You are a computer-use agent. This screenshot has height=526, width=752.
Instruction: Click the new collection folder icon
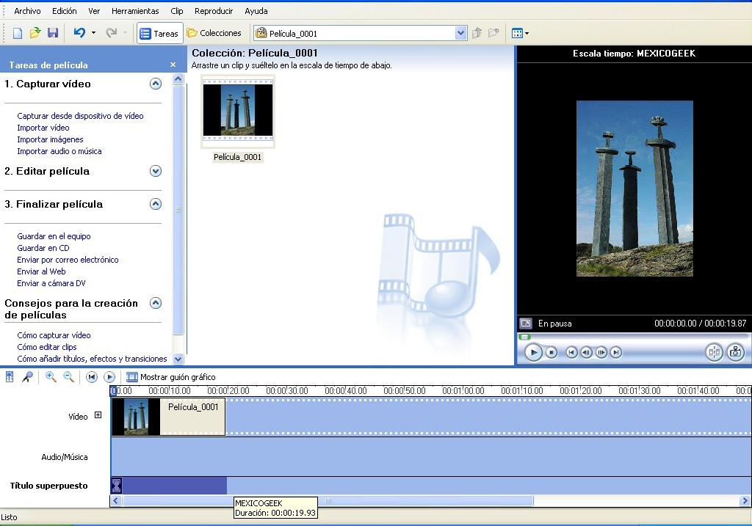[493, 33]
